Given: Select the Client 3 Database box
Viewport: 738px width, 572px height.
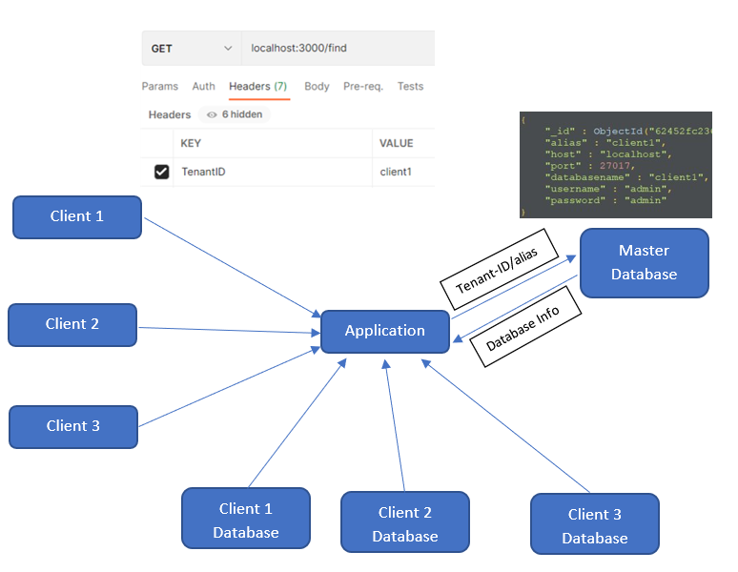Looking at the screenshot, I should pyautogui.click(x=595, y=524).
